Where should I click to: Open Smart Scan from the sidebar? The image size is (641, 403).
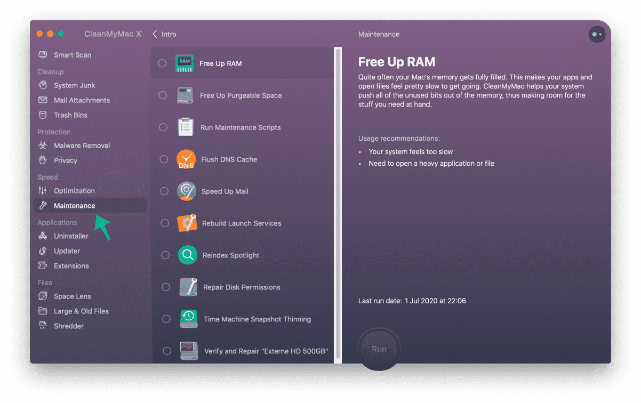click(90, 55)
